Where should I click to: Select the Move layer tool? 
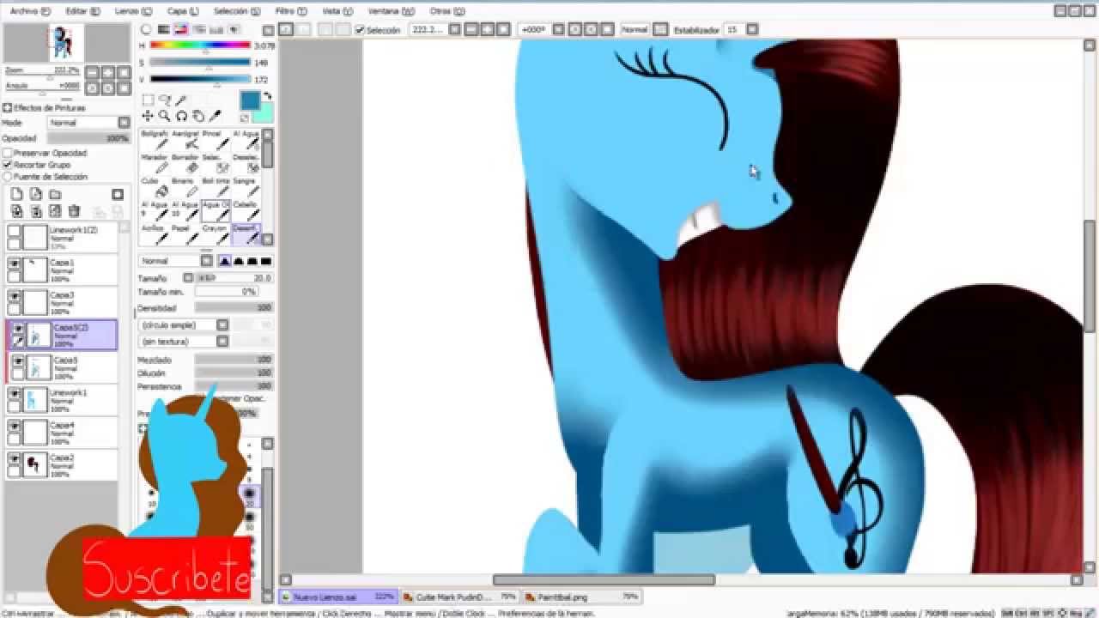148,116
